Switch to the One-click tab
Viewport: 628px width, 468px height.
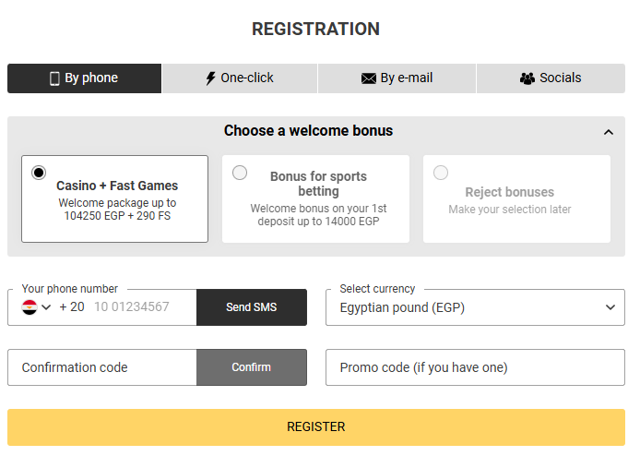click(x=240, y=78)
